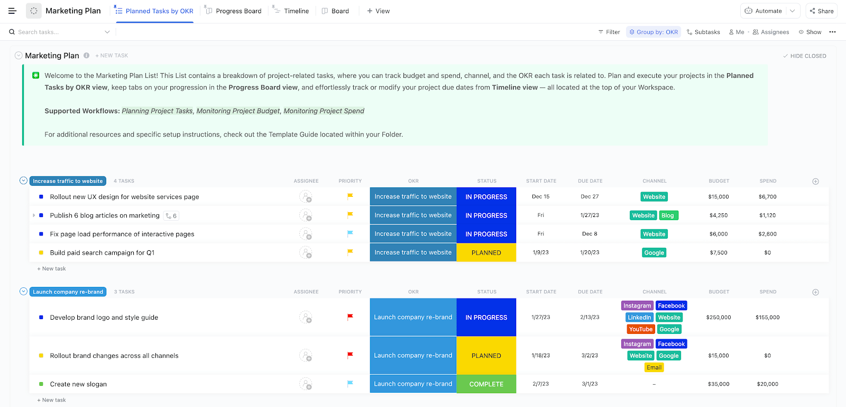Viewport: 846px width, 407px height.
Task: Assign user to Rollout new UX design task
Action: click(306, 197)
